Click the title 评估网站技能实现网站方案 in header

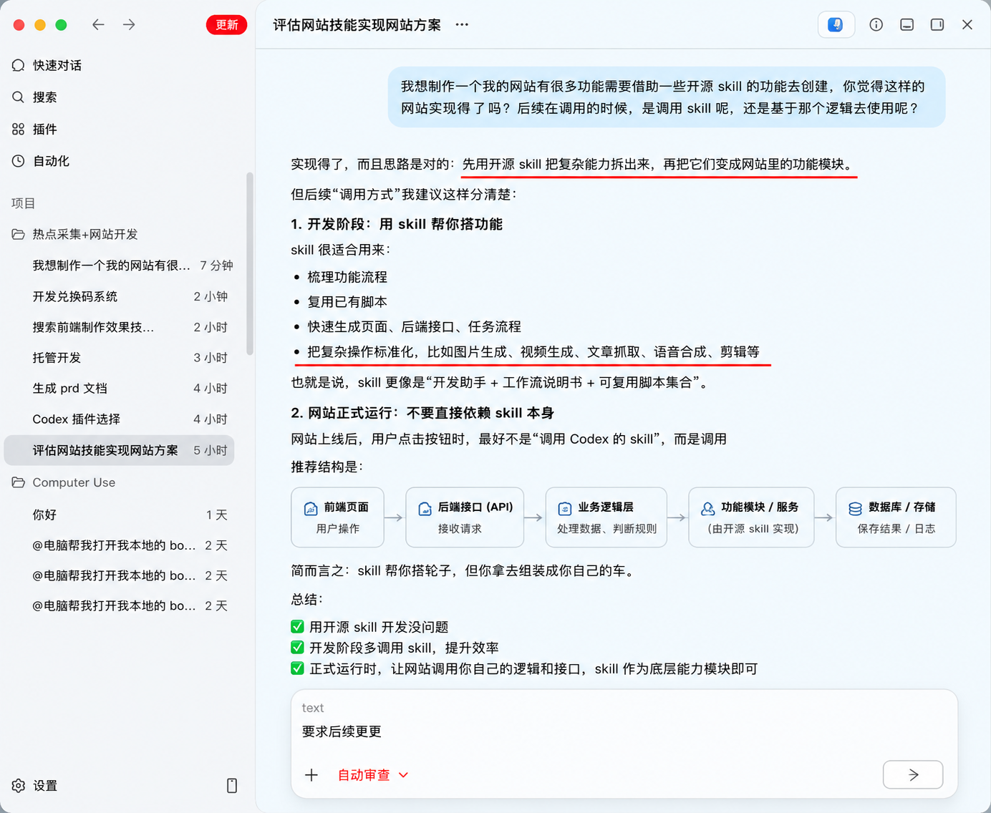[357, 25]
